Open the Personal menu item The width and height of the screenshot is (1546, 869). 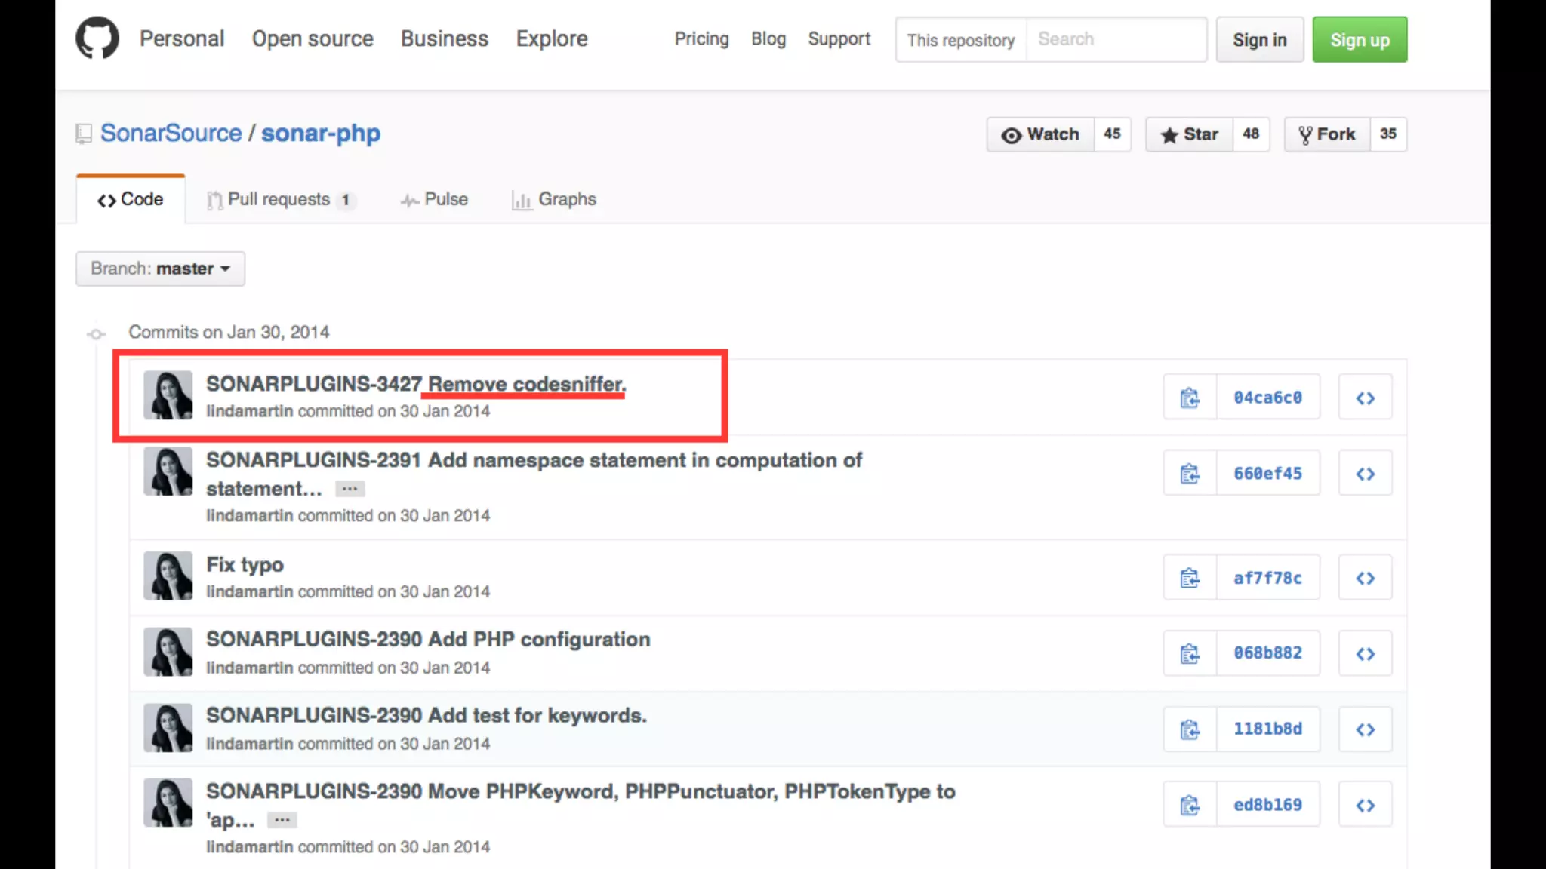(x=182, y=38)
